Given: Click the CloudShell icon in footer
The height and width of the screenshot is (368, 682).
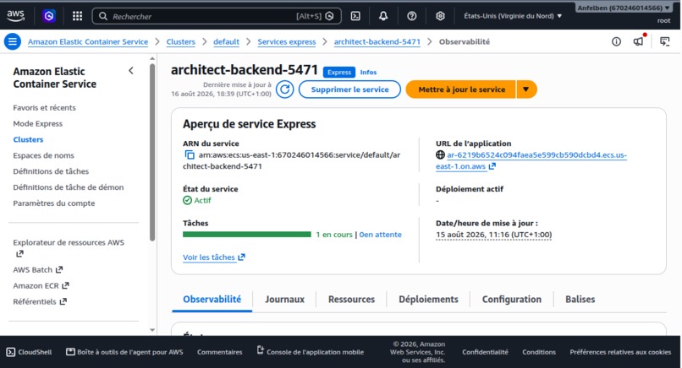Looking at the screenshot, I should [x=11, y=352].
